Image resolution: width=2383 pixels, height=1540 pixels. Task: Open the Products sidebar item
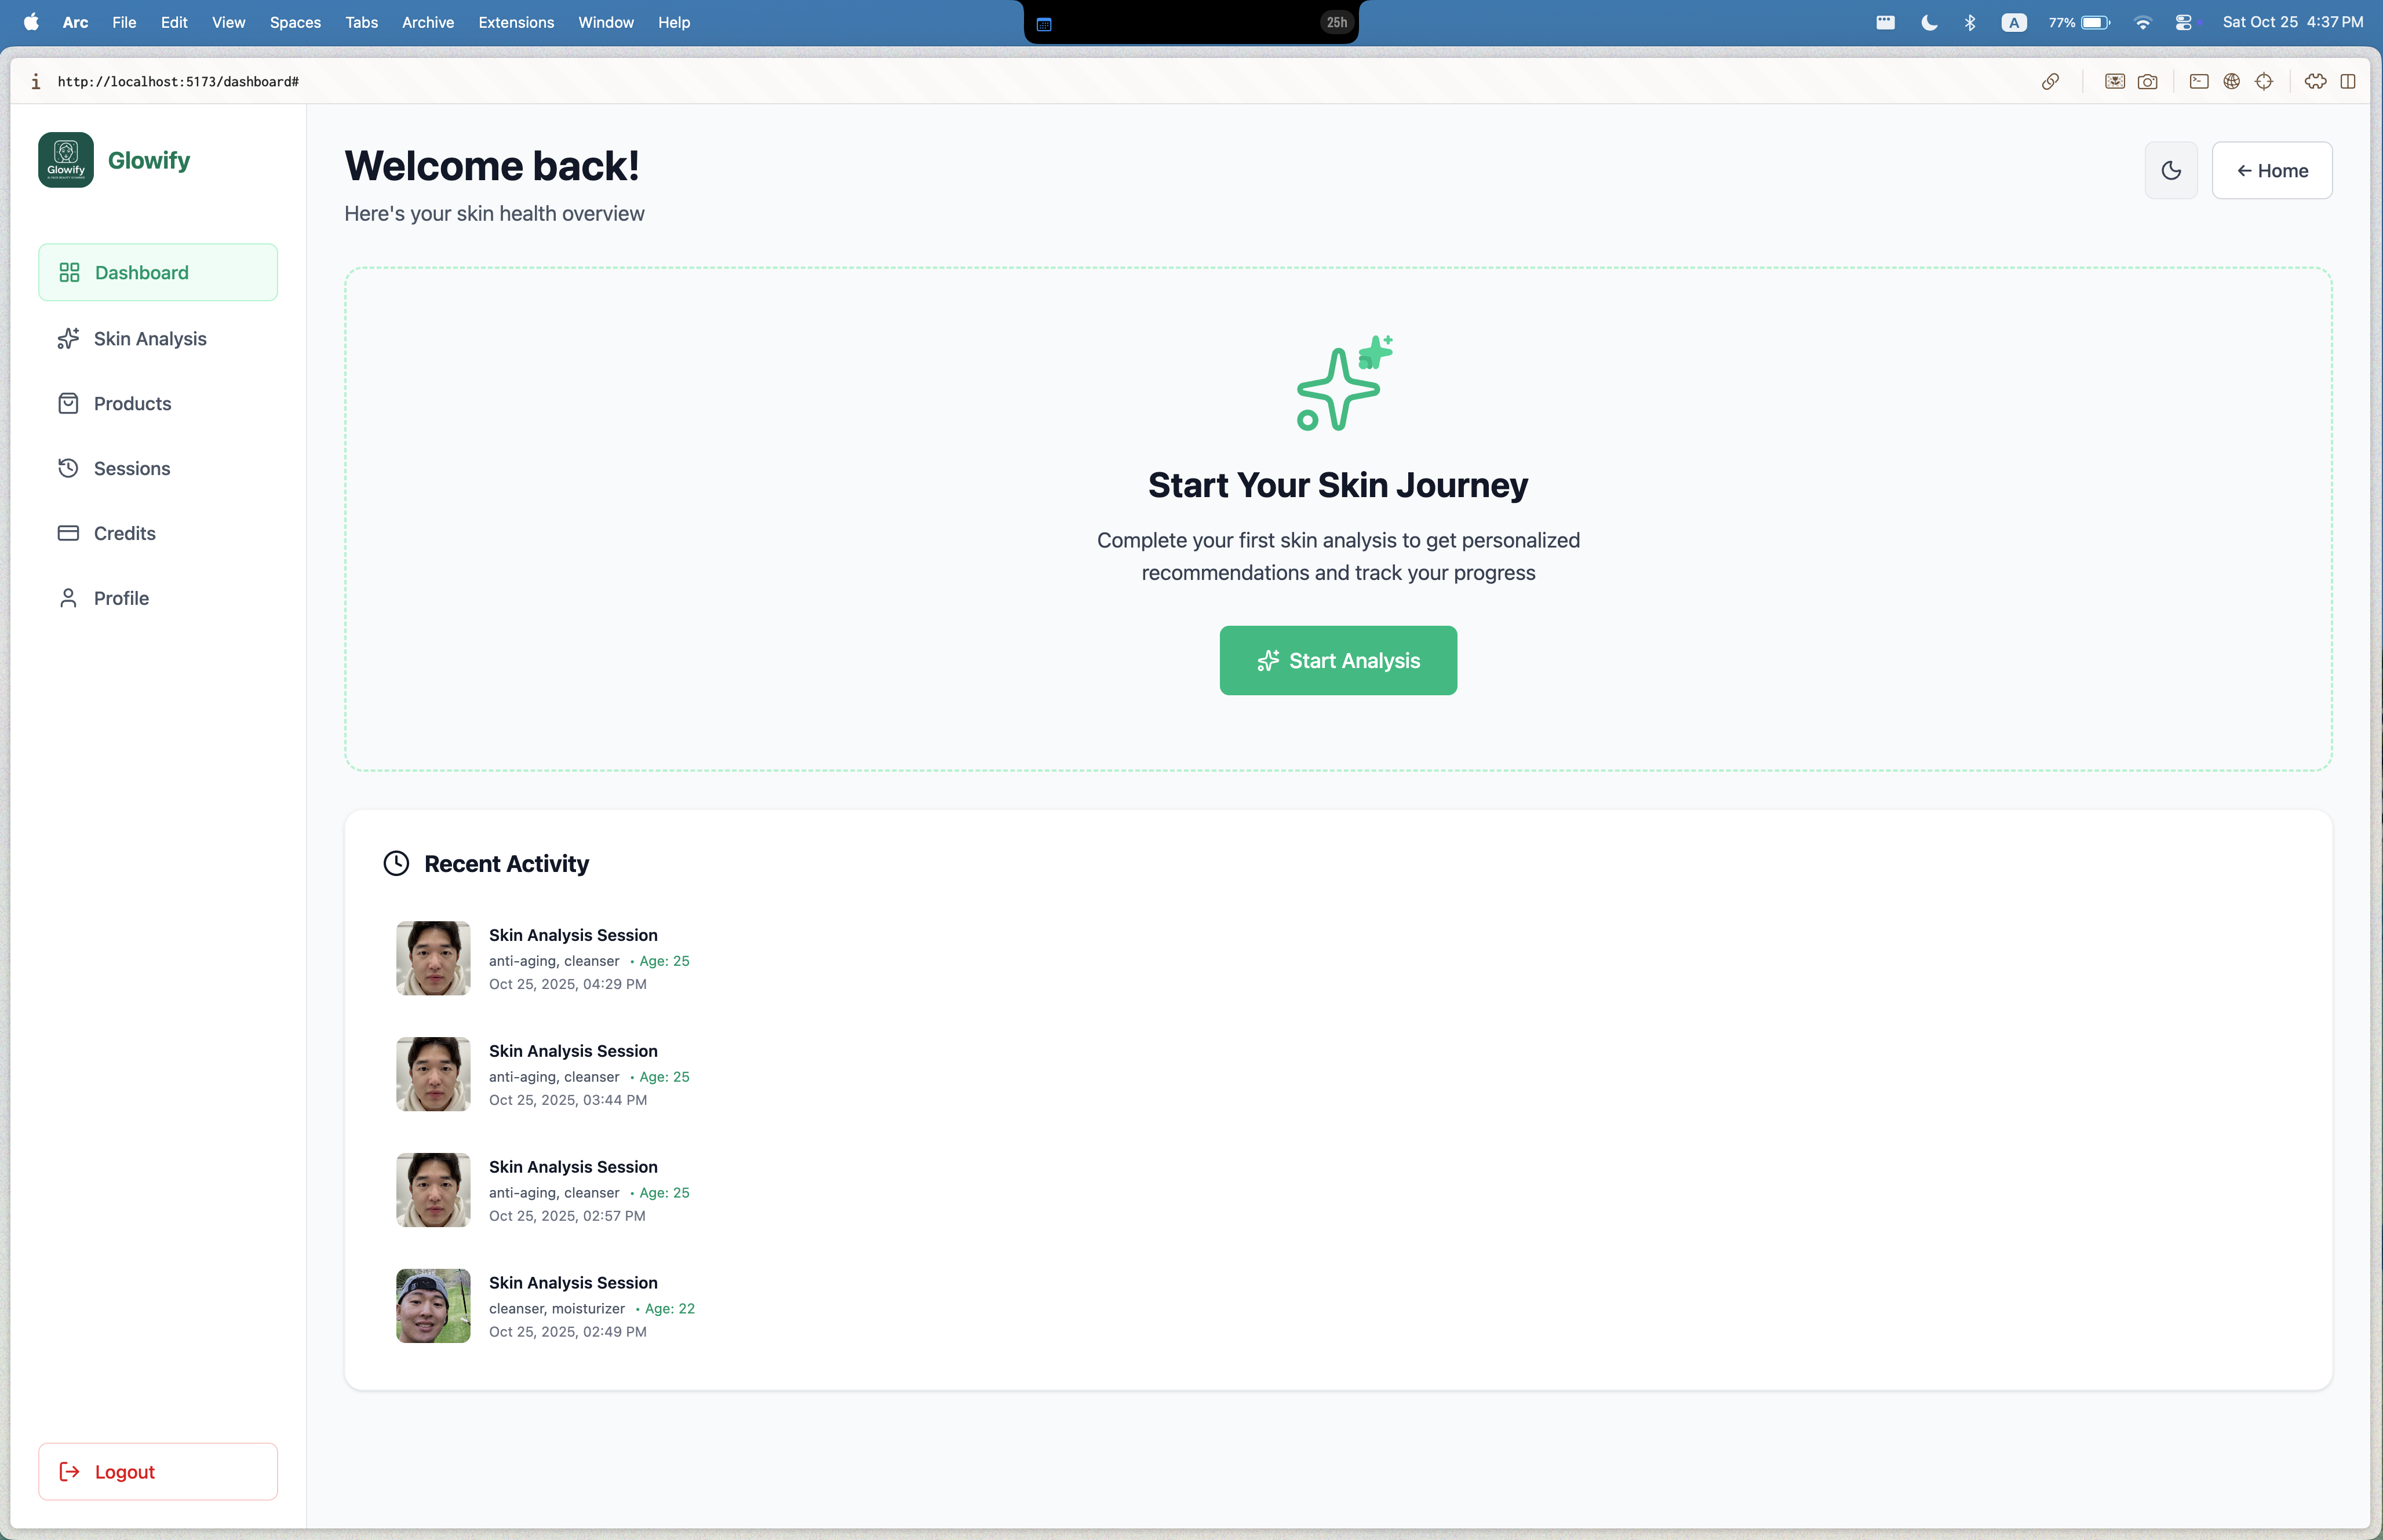132,404
